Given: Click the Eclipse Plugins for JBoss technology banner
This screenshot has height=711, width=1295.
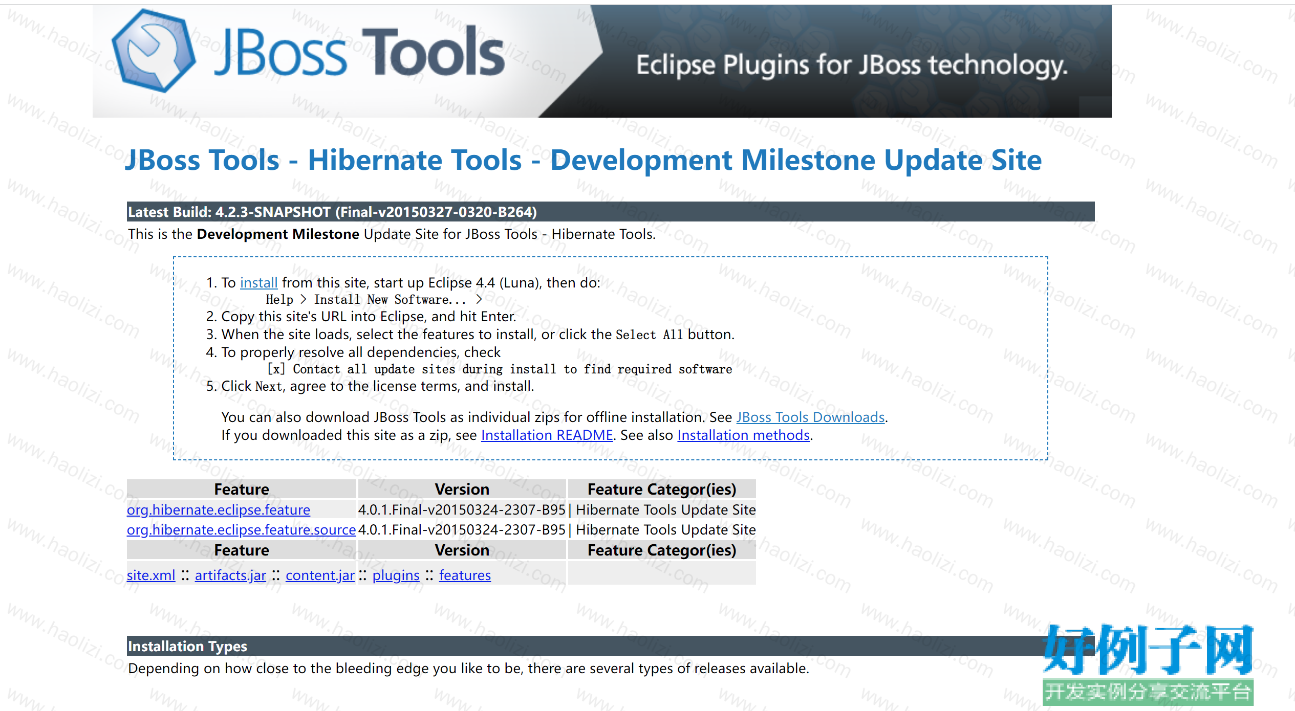Looking at the screenshot, I should pos(852,66).
